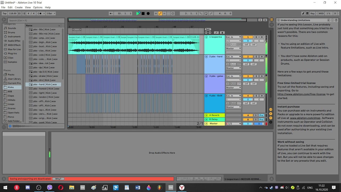Open track 4 Ext. In input dropdown
This screenshot has height=192, width=341.
pos(233,96)
